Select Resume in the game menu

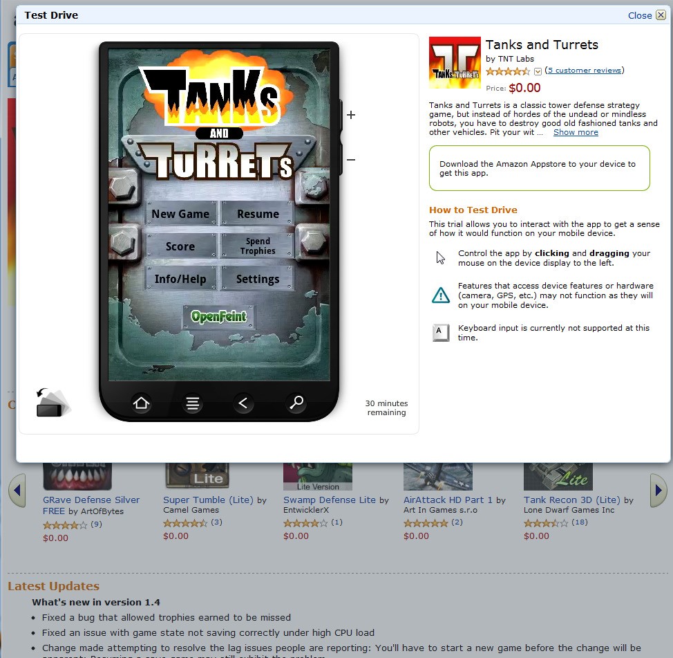click(258, 214)
